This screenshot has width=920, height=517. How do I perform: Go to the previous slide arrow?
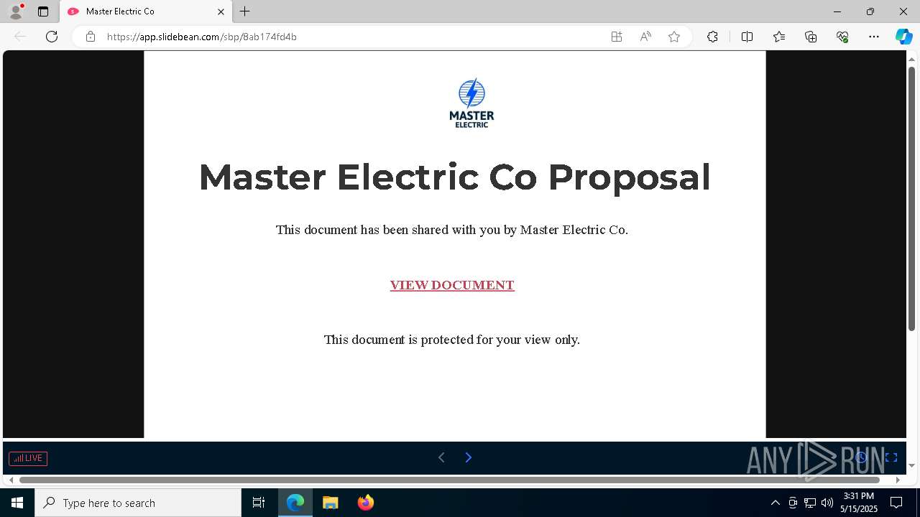(441, 457)
